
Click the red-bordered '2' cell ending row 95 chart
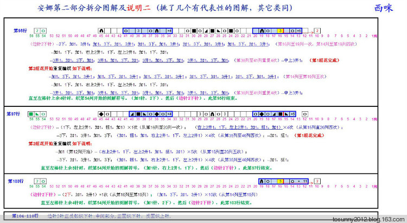[317, 31]
